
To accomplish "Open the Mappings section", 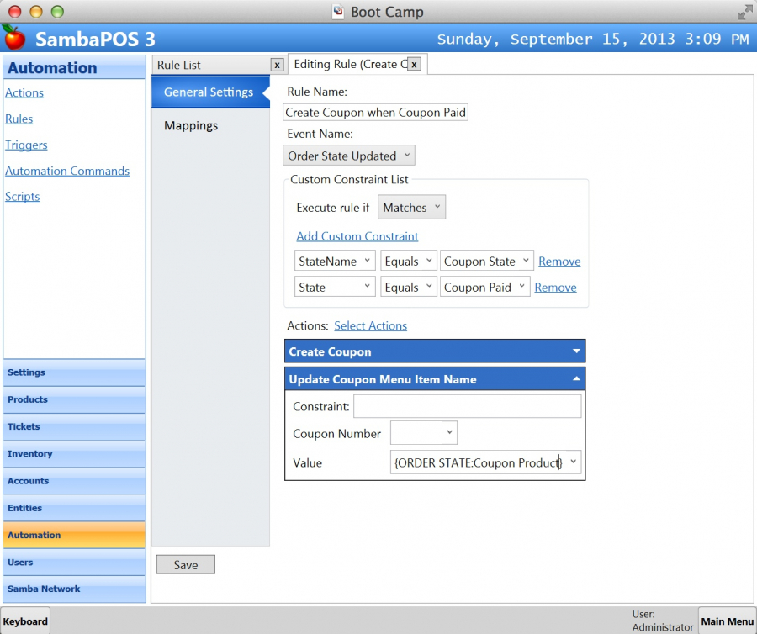I will (191, 125).
